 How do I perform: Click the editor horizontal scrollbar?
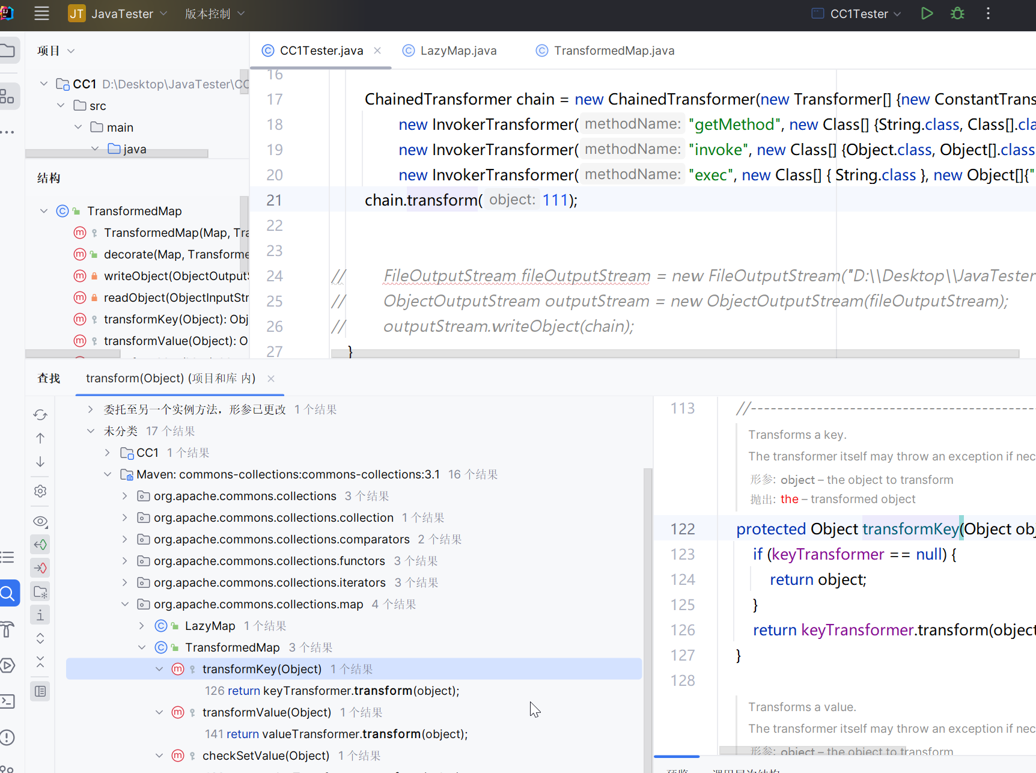click(674, 353)
